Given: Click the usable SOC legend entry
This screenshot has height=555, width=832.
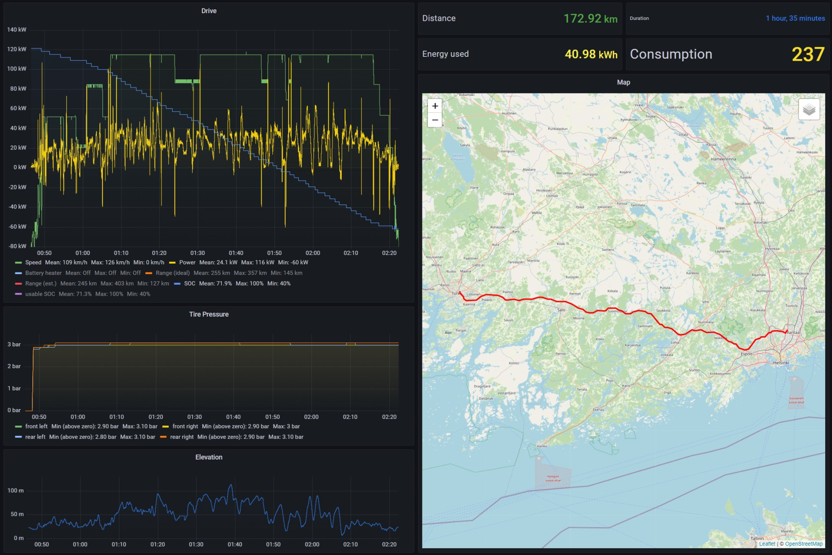Looking at the screenshot, I should pyautogui.click(x=40, y=294).
